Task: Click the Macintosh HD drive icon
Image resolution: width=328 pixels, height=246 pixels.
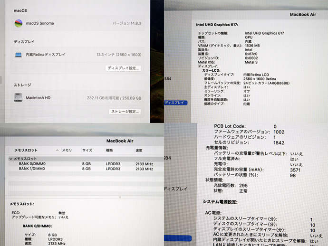Action: [18, 97]
